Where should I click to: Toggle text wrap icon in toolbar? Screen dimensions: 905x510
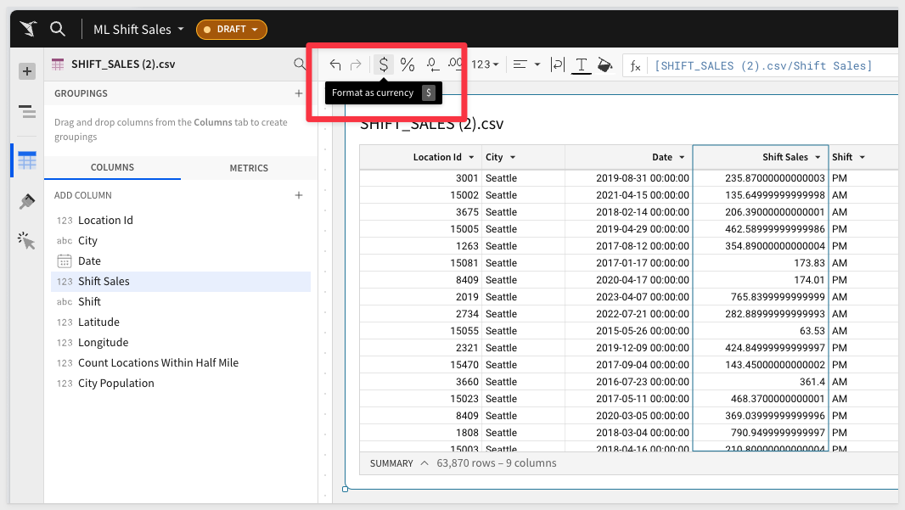(558, 64)
